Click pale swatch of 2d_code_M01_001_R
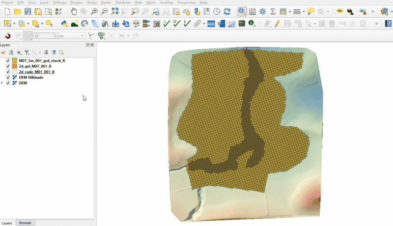The image size is (393, 226). (15, 72)
